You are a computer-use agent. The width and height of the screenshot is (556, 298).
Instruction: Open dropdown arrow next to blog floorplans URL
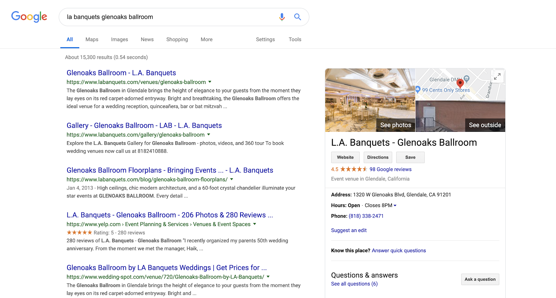click(x=231, y=179)
